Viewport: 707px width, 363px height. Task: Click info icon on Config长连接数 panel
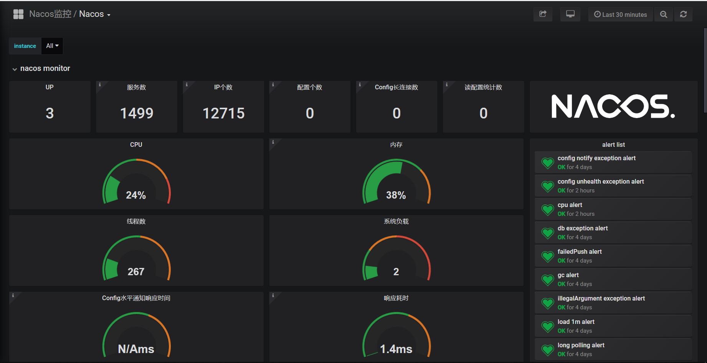coord(360,84)
